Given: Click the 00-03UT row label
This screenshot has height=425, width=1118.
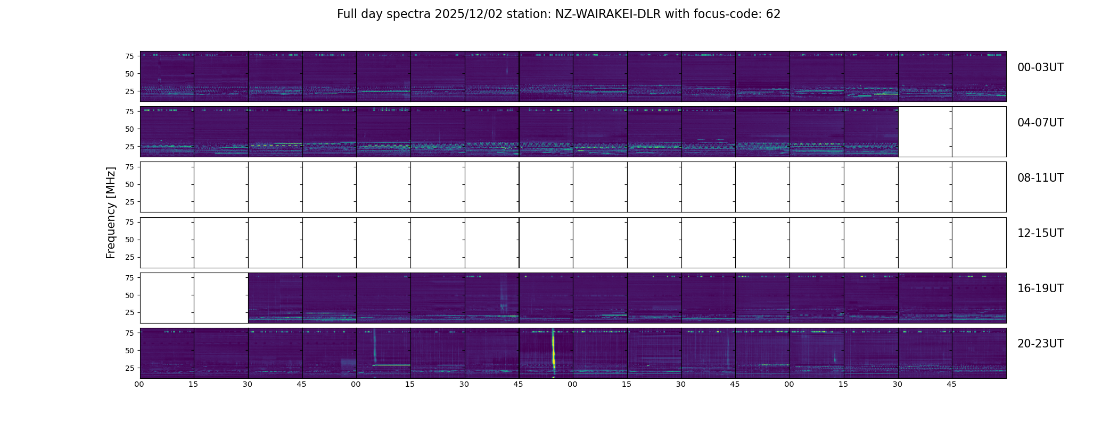Looking at the screenshot, I should pyautogui.click(x=1040, y=67).
